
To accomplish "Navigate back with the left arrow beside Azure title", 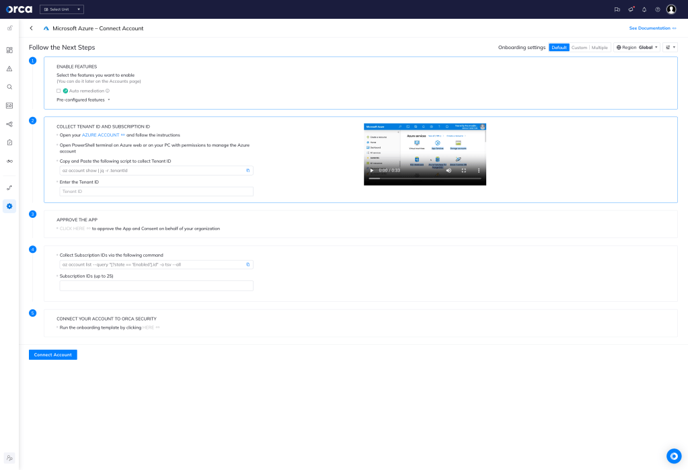I will coord(31,28).
